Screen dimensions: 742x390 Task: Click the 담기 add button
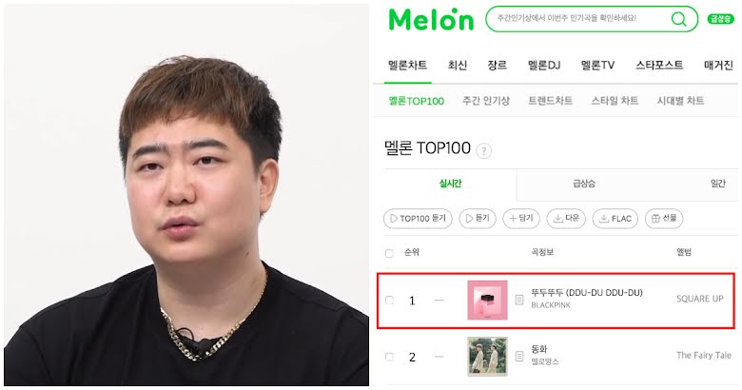[521, 218]
